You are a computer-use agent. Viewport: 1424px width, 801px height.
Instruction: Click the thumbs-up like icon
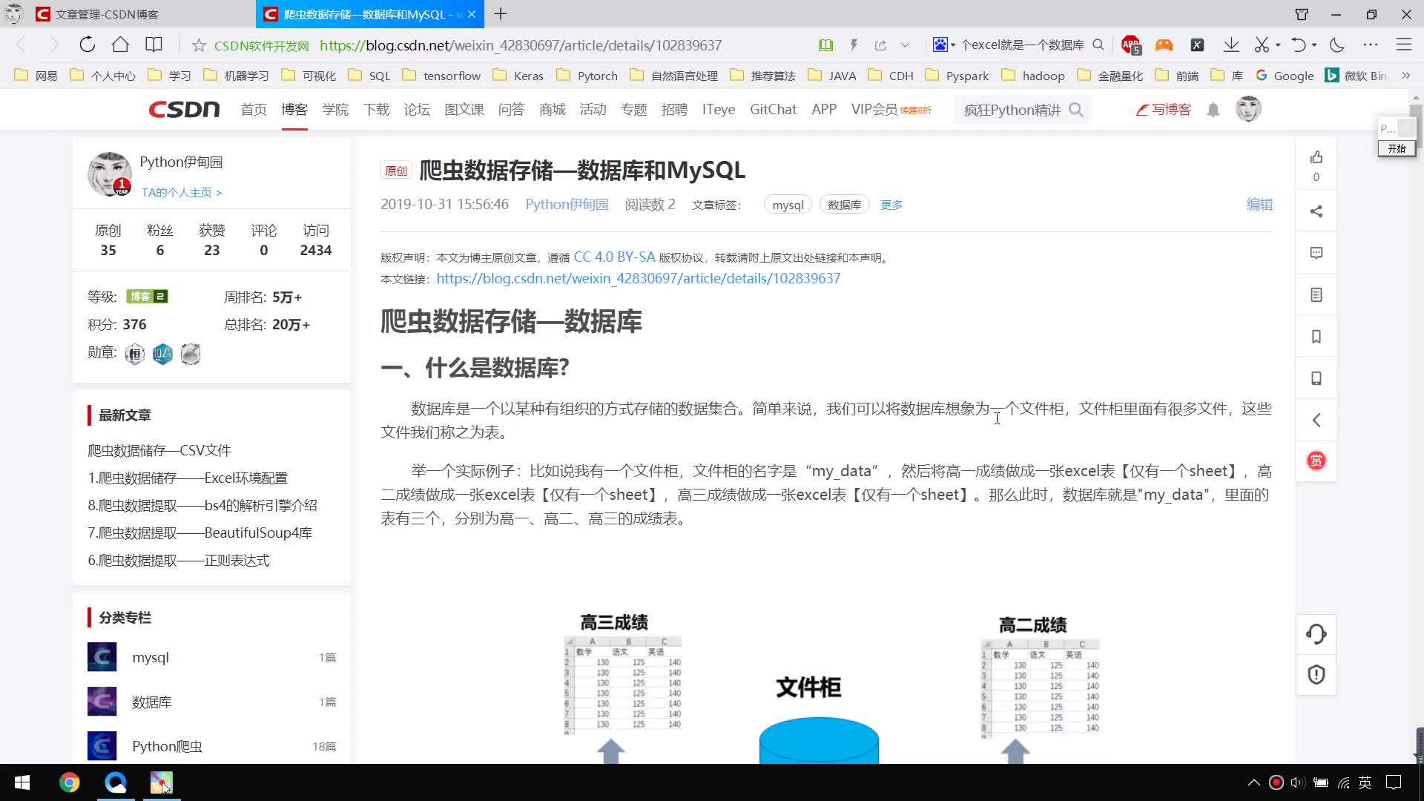pyautogui.click(x=1316, y=157)
